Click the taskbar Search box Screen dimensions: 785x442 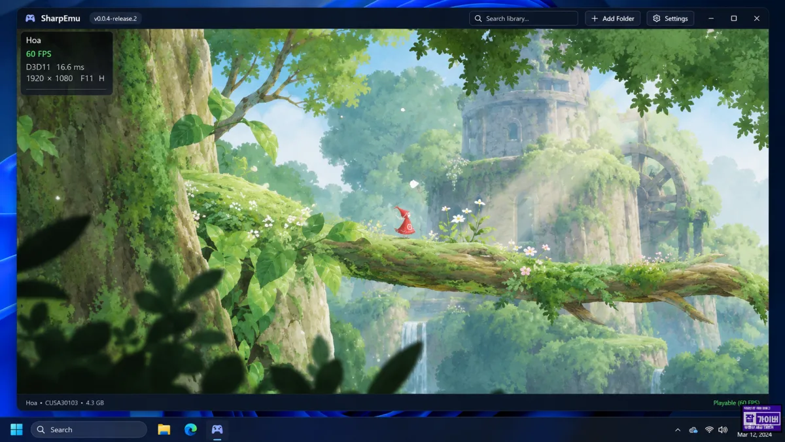pyautogui.click(x=89, y=430)
